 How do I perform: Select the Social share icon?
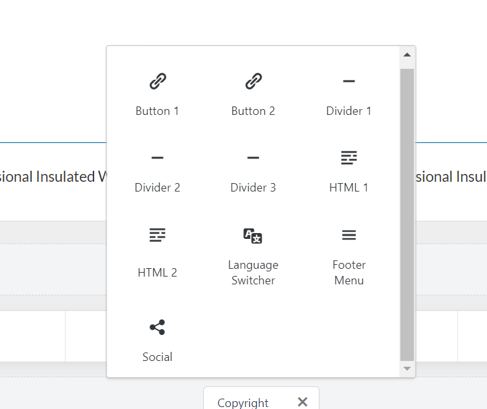(157, 327)
